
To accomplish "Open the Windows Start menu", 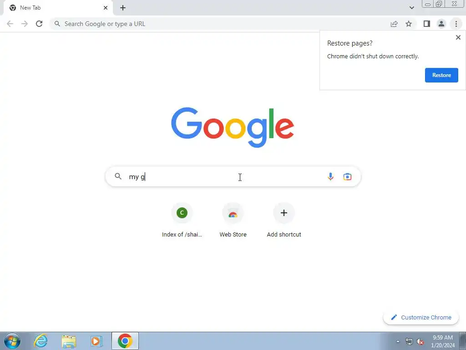I will pos(12,341).
